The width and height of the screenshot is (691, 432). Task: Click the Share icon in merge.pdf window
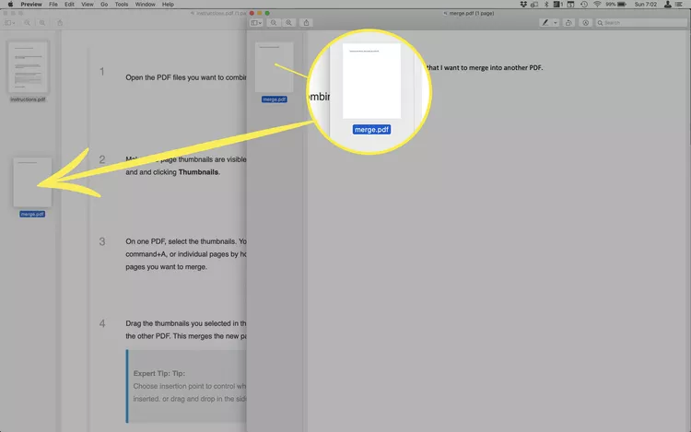pyautogui.click(x=307, y=22)
